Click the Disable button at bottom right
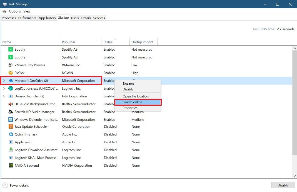Image resolution: width=297 pixels, height=192 pixels. pyautogui.click(x=283, y=185)
